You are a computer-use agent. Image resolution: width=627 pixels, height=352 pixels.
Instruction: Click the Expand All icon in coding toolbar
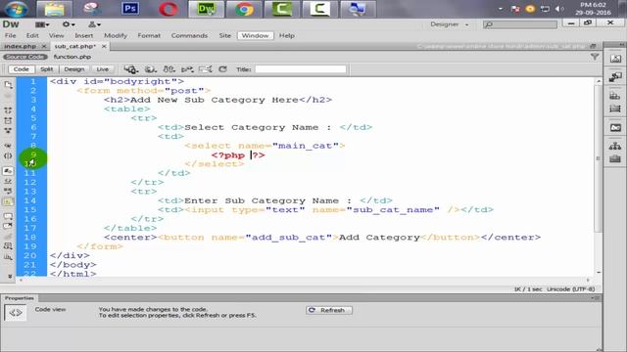click(x=8, y=130)
